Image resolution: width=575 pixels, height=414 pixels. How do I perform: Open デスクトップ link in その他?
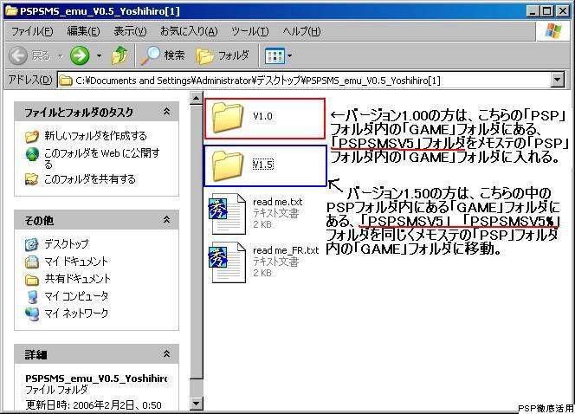[67, 243]
